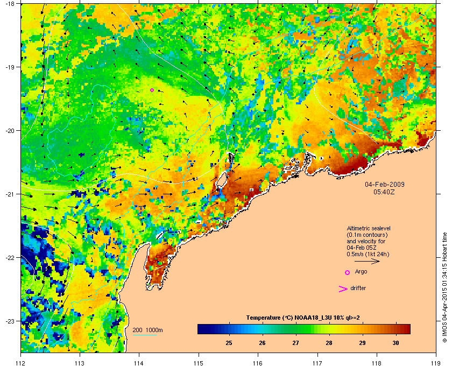This screenshot has width=452, height=366.
Task: Click the time label 05:40Z
Action: pyautogui.click(x=384, y=192)
